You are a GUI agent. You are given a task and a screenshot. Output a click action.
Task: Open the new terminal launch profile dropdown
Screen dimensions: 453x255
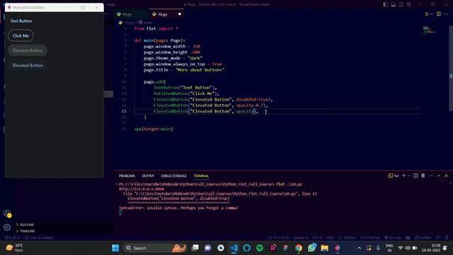(x=408, y=176)
